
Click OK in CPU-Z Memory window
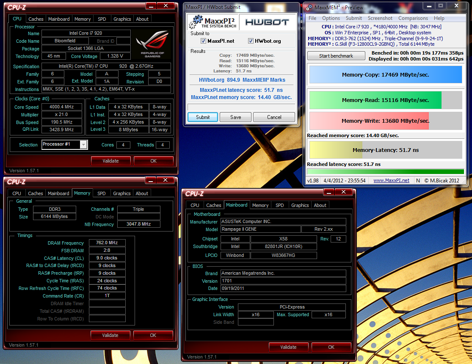pos(153,335)
